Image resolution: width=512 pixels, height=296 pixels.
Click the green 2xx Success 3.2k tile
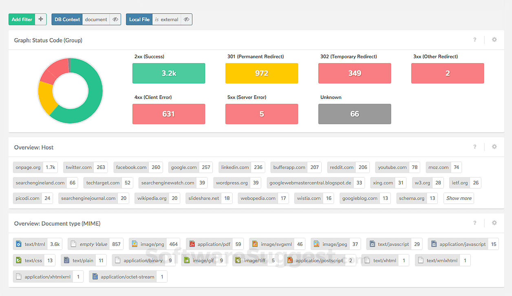(168, 73)
